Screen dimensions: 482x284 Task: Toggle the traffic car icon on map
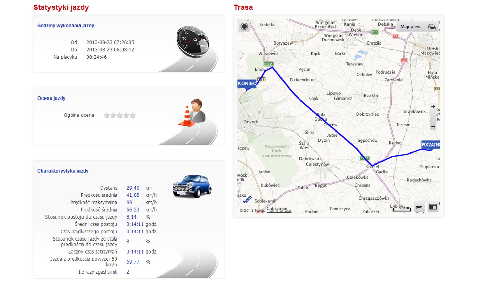click(x=432, y=27)
